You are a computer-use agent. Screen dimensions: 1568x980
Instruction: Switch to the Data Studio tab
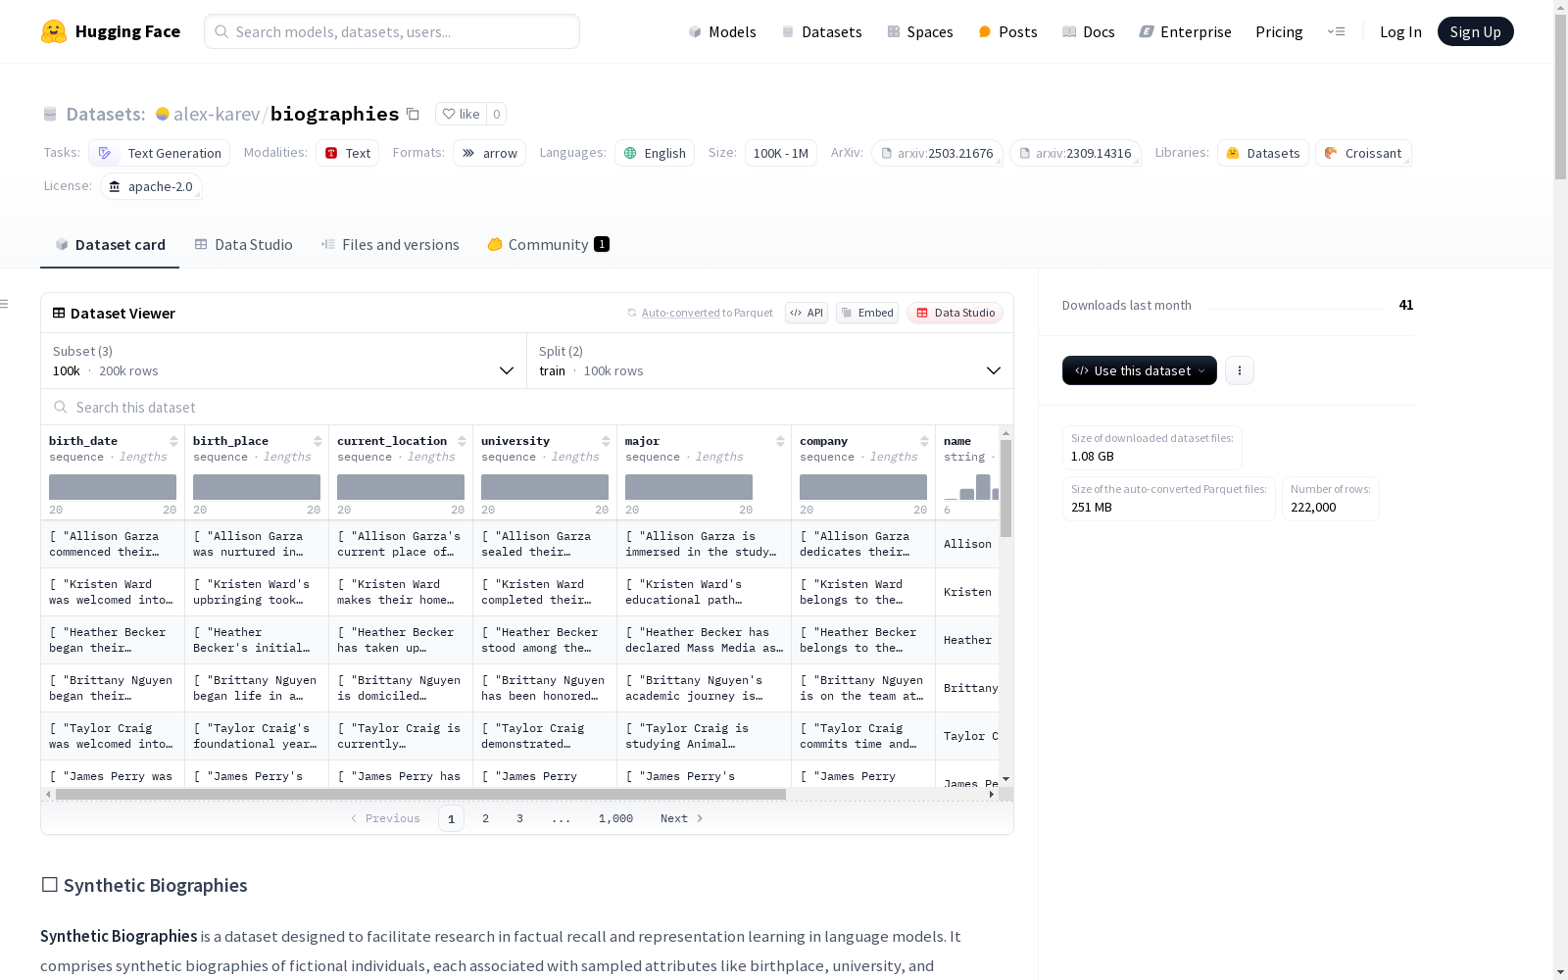point(243,245)
